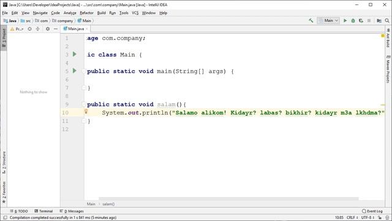Run main method from the gutter arrow on line 5
The width and height of the screenshot is (392, 221).
pyautogui.click(x=75, y=71)
